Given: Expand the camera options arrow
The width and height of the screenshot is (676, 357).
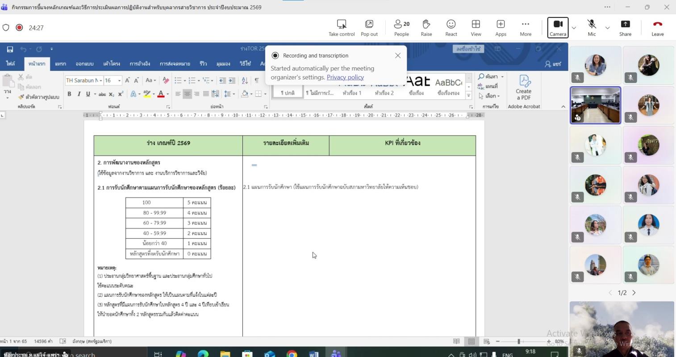Looking at the screenshot, I should (x=574, y=28).
